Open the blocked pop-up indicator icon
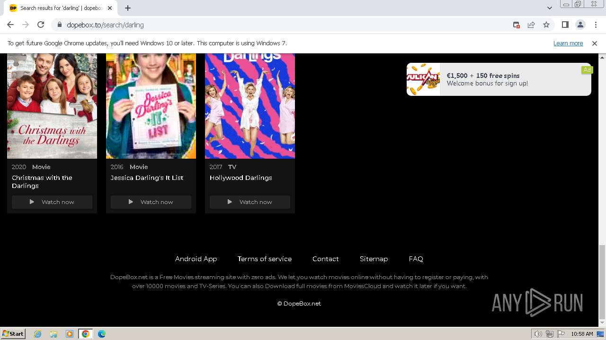Screen dimensions: 606x340 (517, 25)
